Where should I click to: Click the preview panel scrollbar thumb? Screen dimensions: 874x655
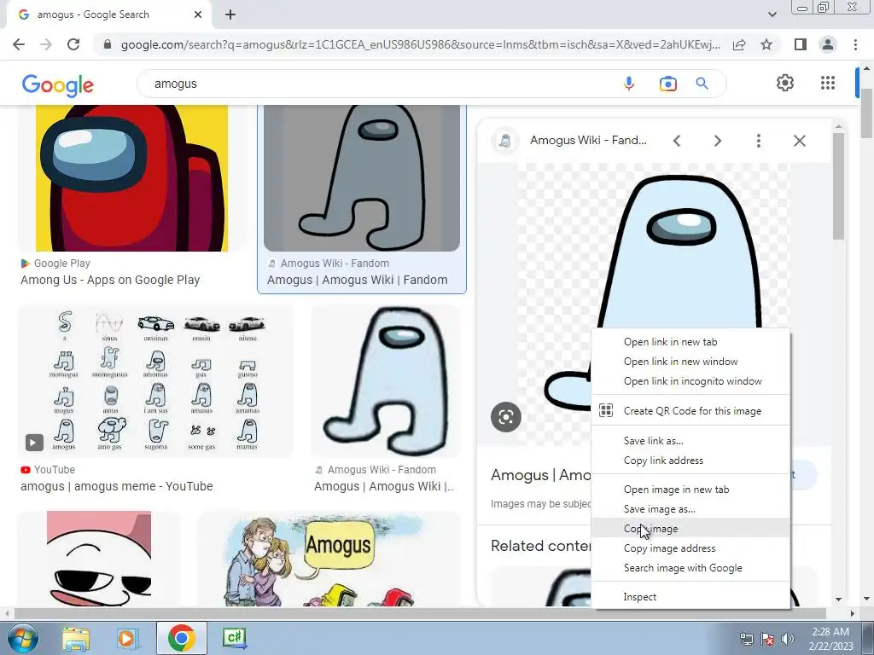838,187
